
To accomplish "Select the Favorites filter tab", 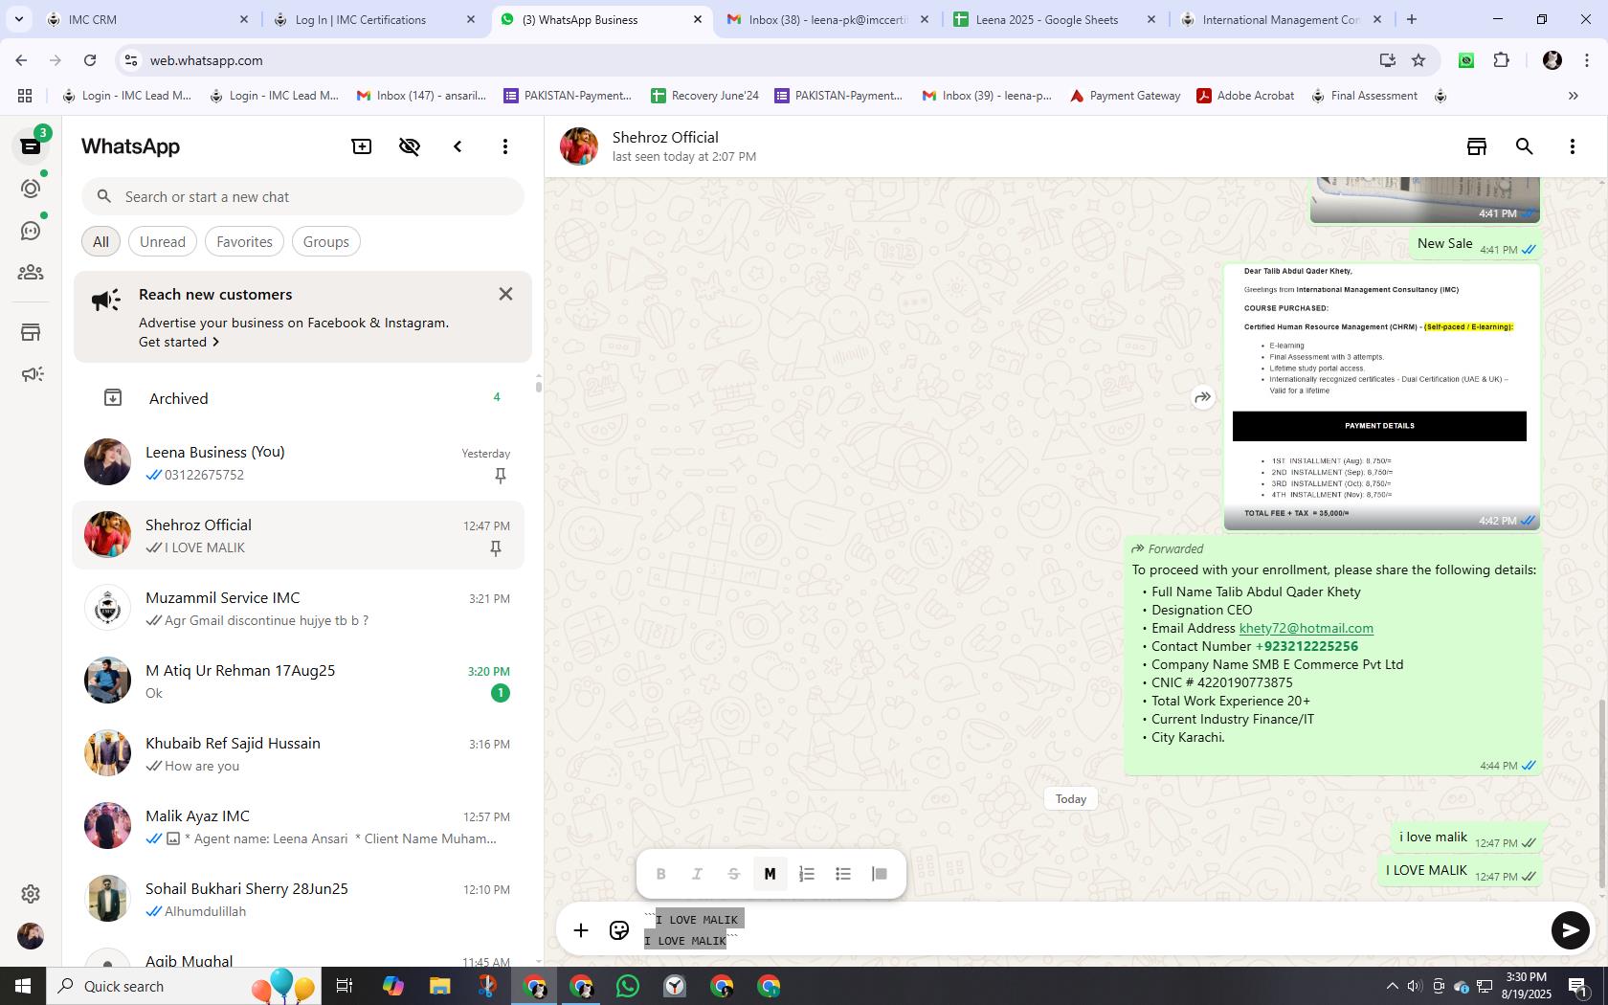I will click(244, 241).
